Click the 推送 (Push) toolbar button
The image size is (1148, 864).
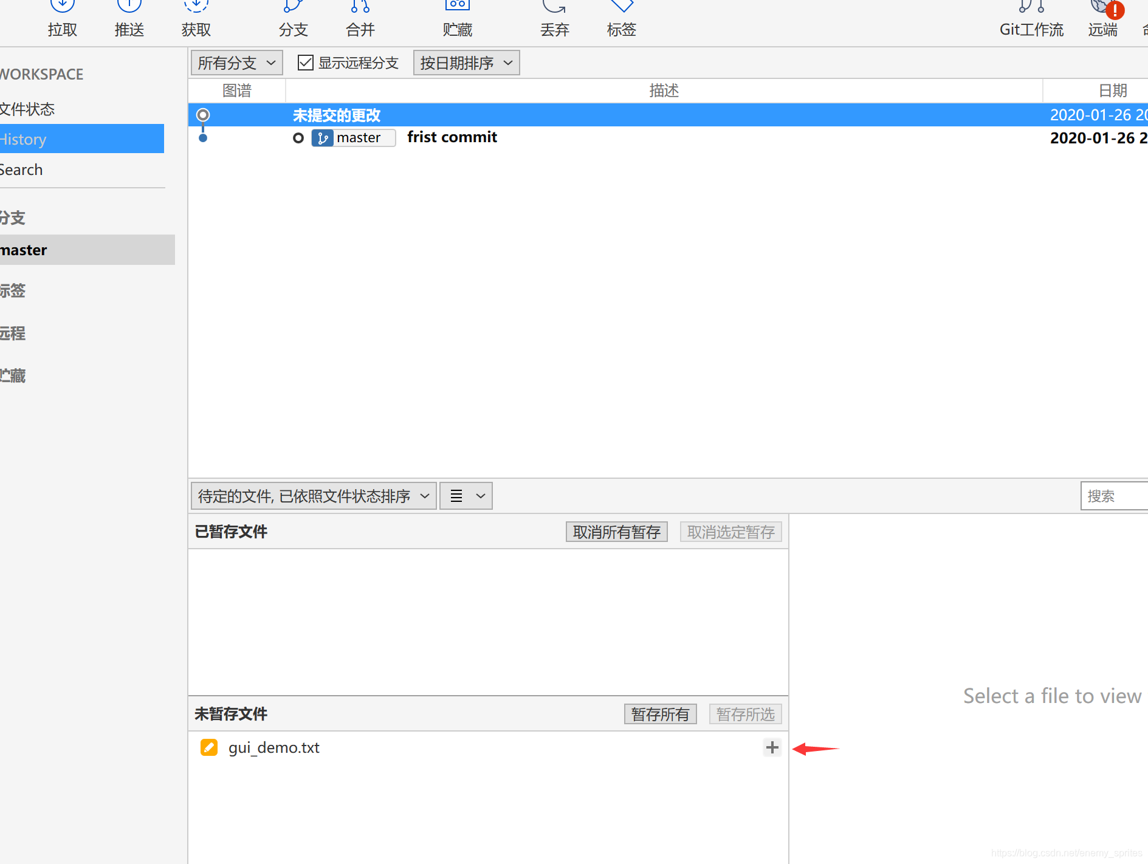(x=129, y=18)
